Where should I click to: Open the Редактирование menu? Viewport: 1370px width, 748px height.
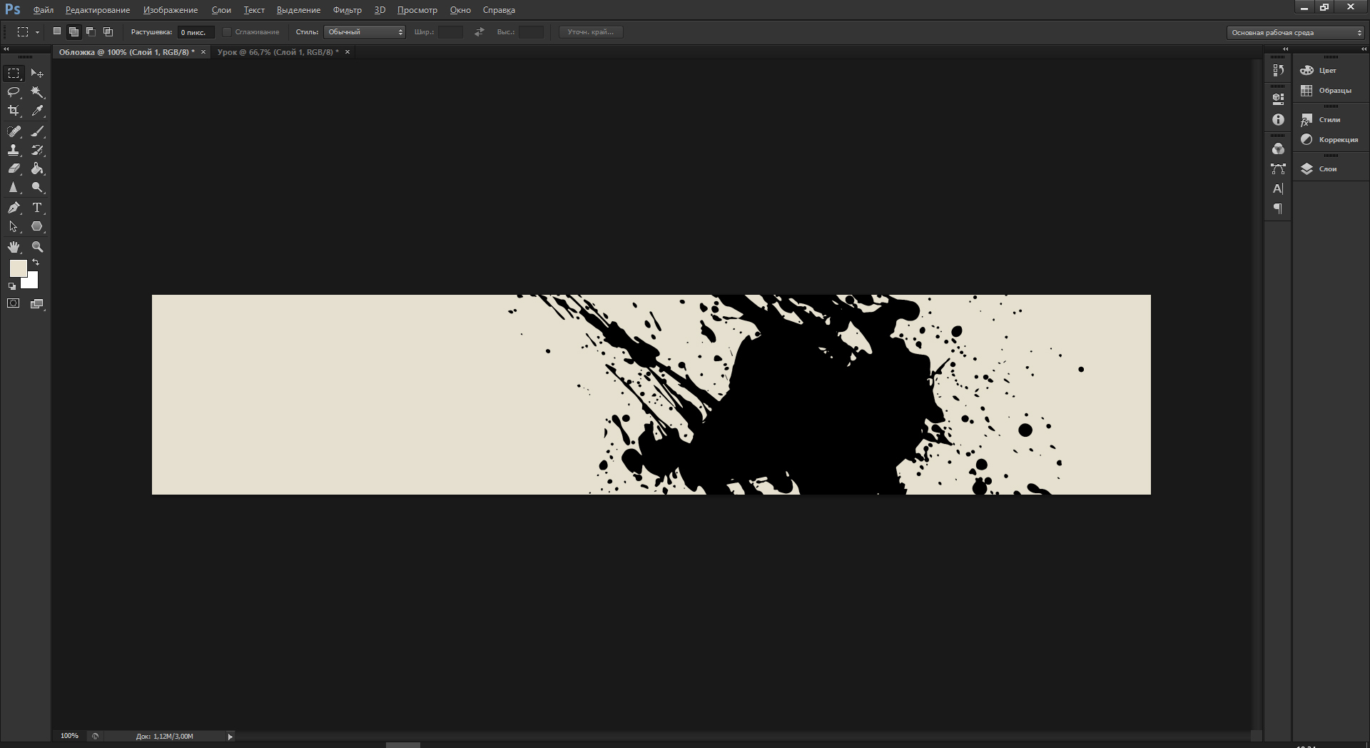coord(98,10)
